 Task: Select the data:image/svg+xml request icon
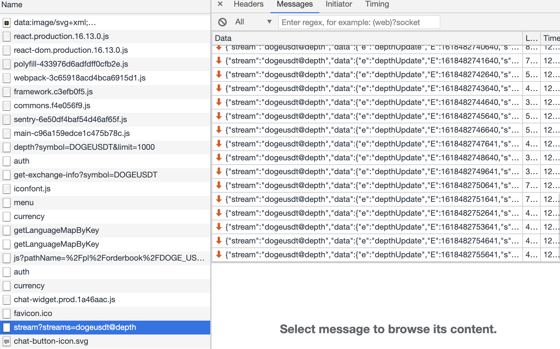[6, 23]
